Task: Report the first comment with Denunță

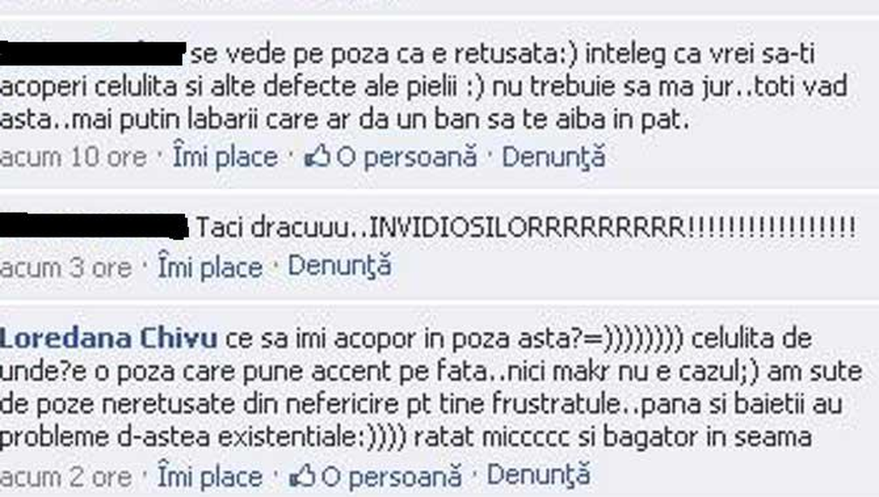Action: coord(554,157)
